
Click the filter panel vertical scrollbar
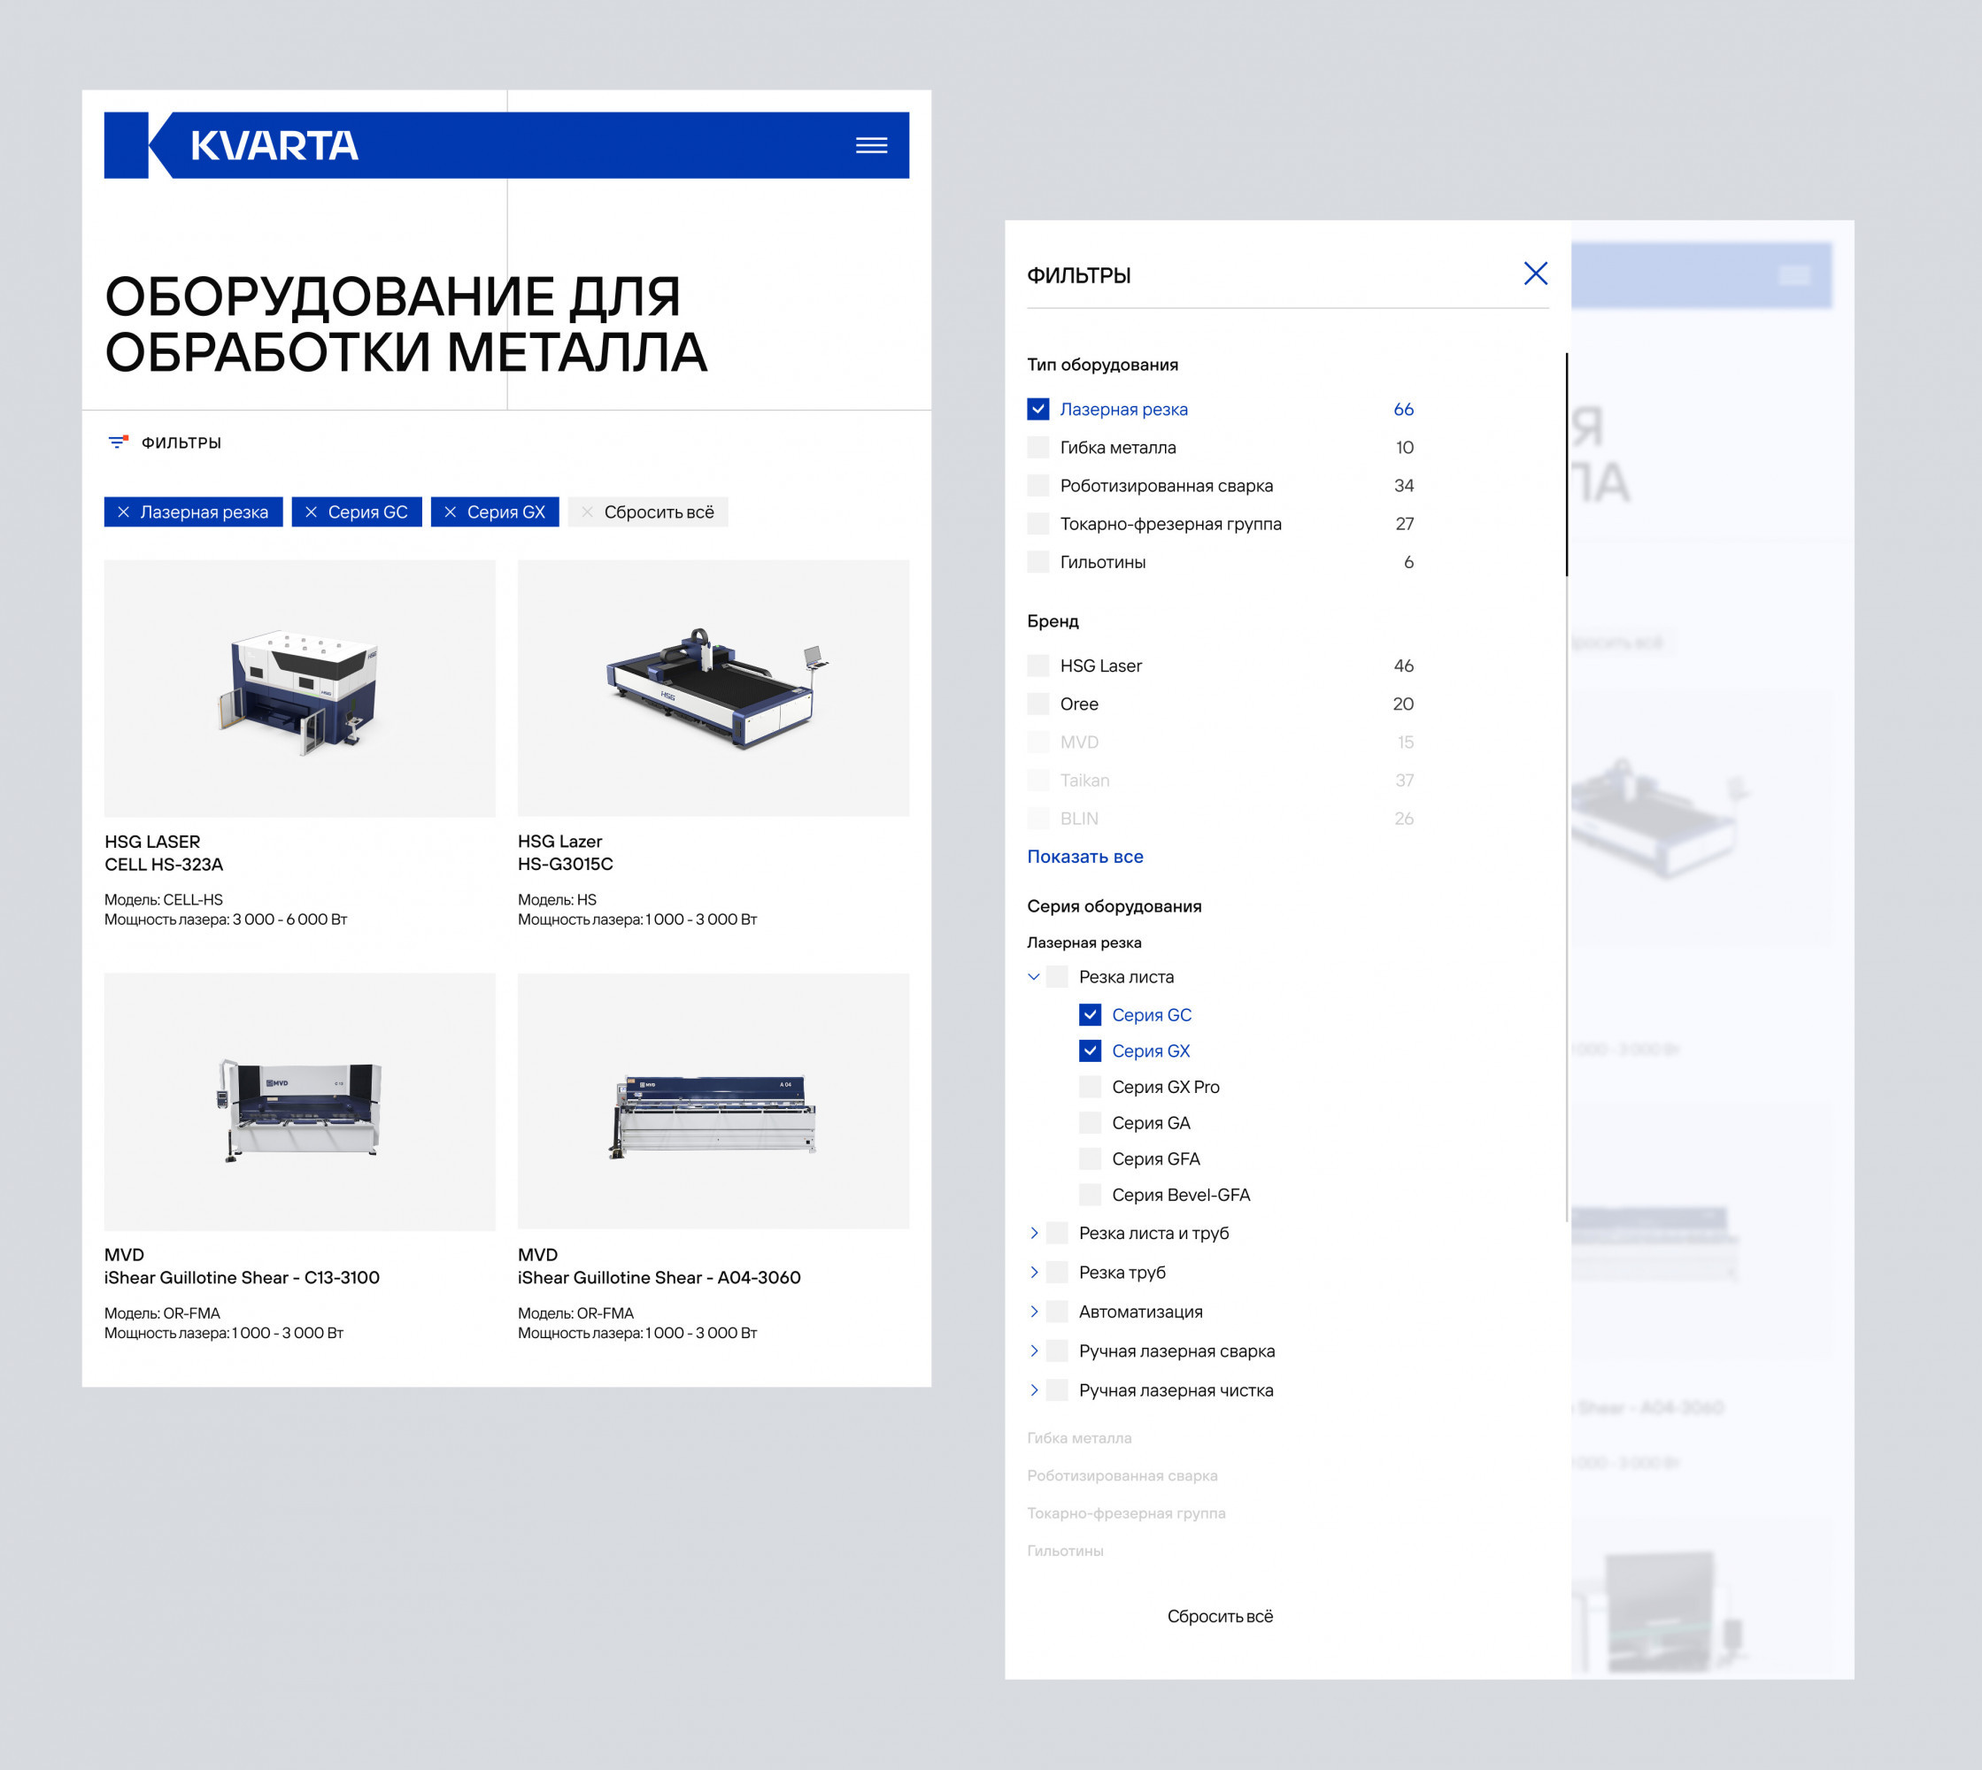[x=1566, y=465]
